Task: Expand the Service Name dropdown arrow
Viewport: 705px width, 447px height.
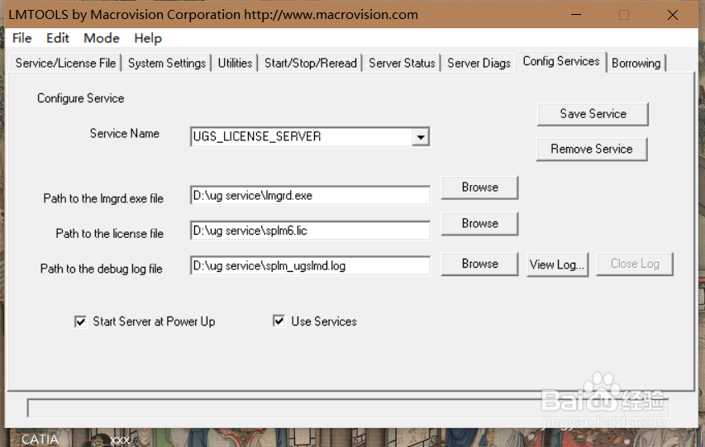Action: [421, 136]
